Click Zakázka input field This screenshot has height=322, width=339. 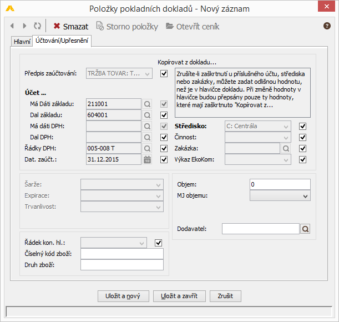pyautogui.click(x=252, y=148)
